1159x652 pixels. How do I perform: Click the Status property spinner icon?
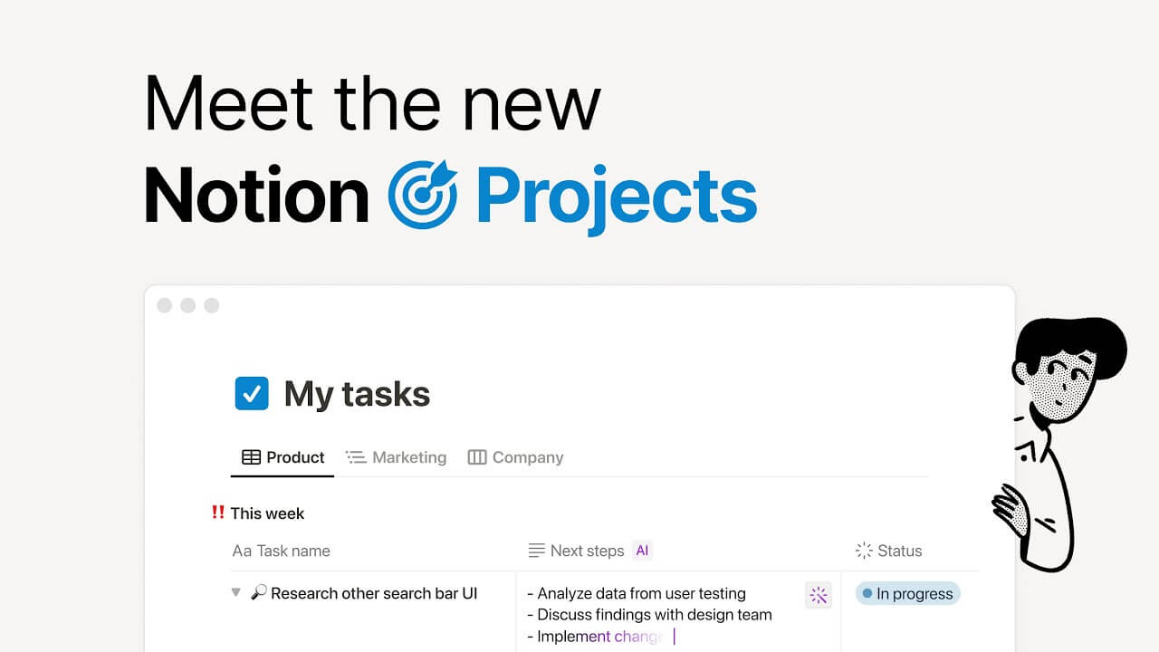click(864, 550)
